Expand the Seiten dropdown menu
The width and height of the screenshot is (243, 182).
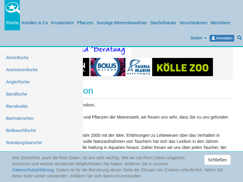click(198, 38)
